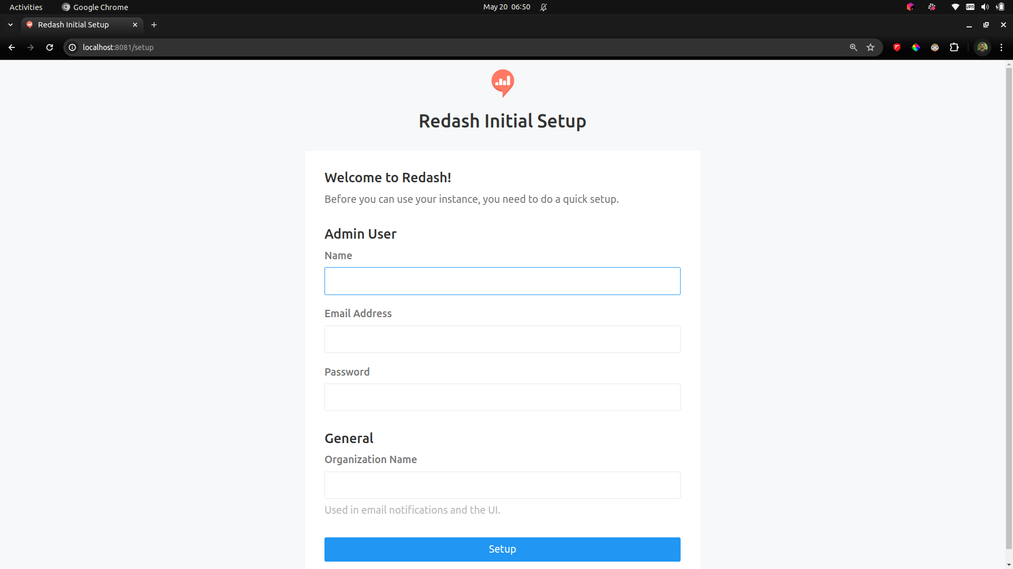Click the Organization Name input field
1013x569 pixels.
tap(502, 485)
